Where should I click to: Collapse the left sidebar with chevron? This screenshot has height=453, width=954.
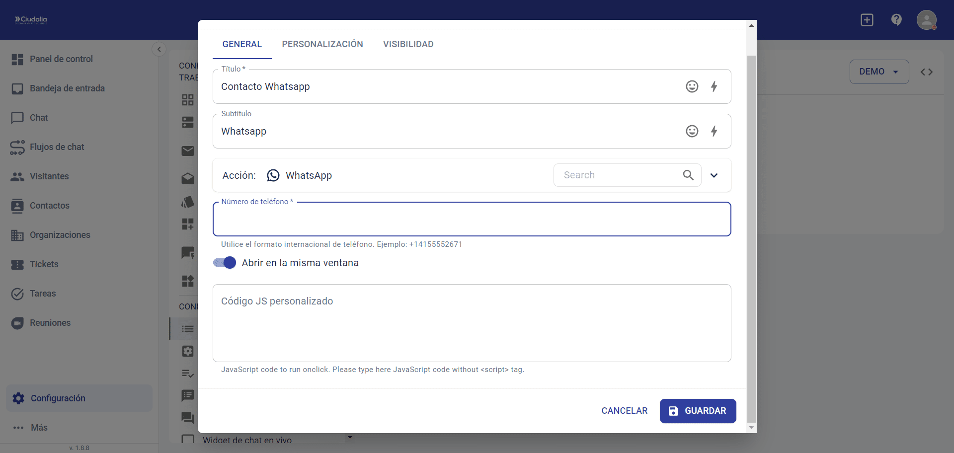pyautogui.click(x=159, y=49)
